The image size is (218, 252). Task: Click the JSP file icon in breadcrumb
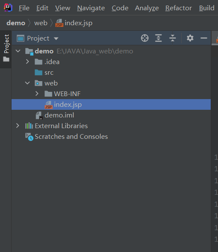pos(59,23)
